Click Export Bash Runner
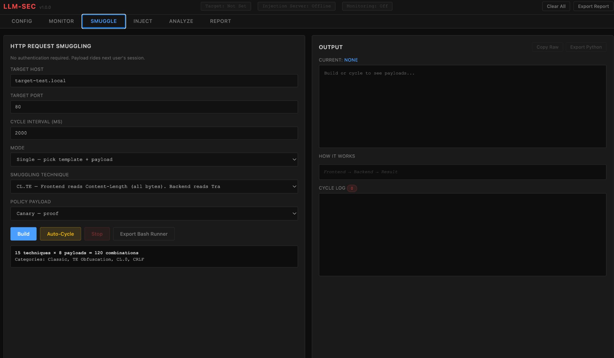 point(143,234)
